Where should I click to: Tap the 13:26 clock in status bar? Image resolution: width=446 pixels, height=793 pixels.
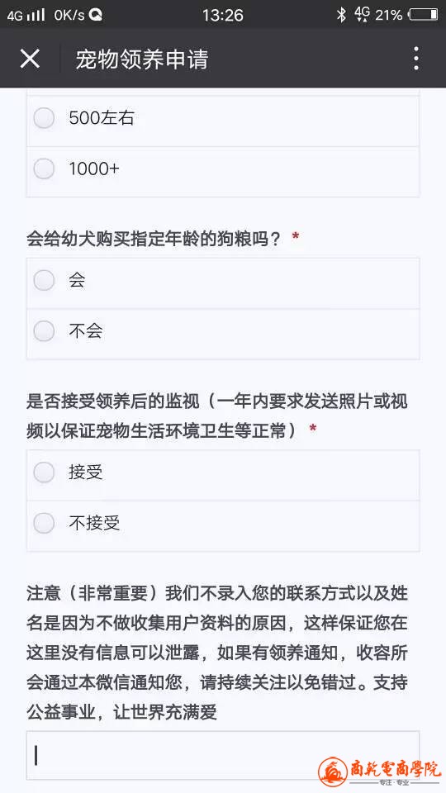pos(222,15)
